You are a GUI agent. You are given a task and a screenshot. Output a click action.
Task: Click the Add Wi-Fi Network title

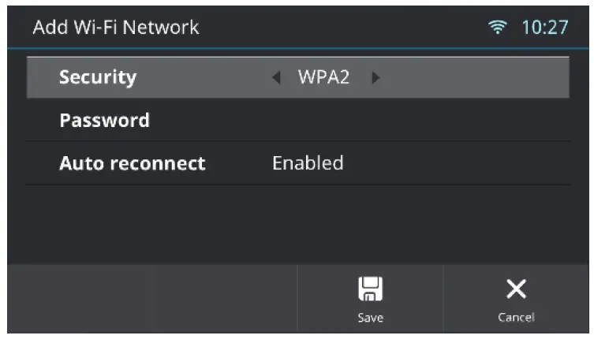116,28
